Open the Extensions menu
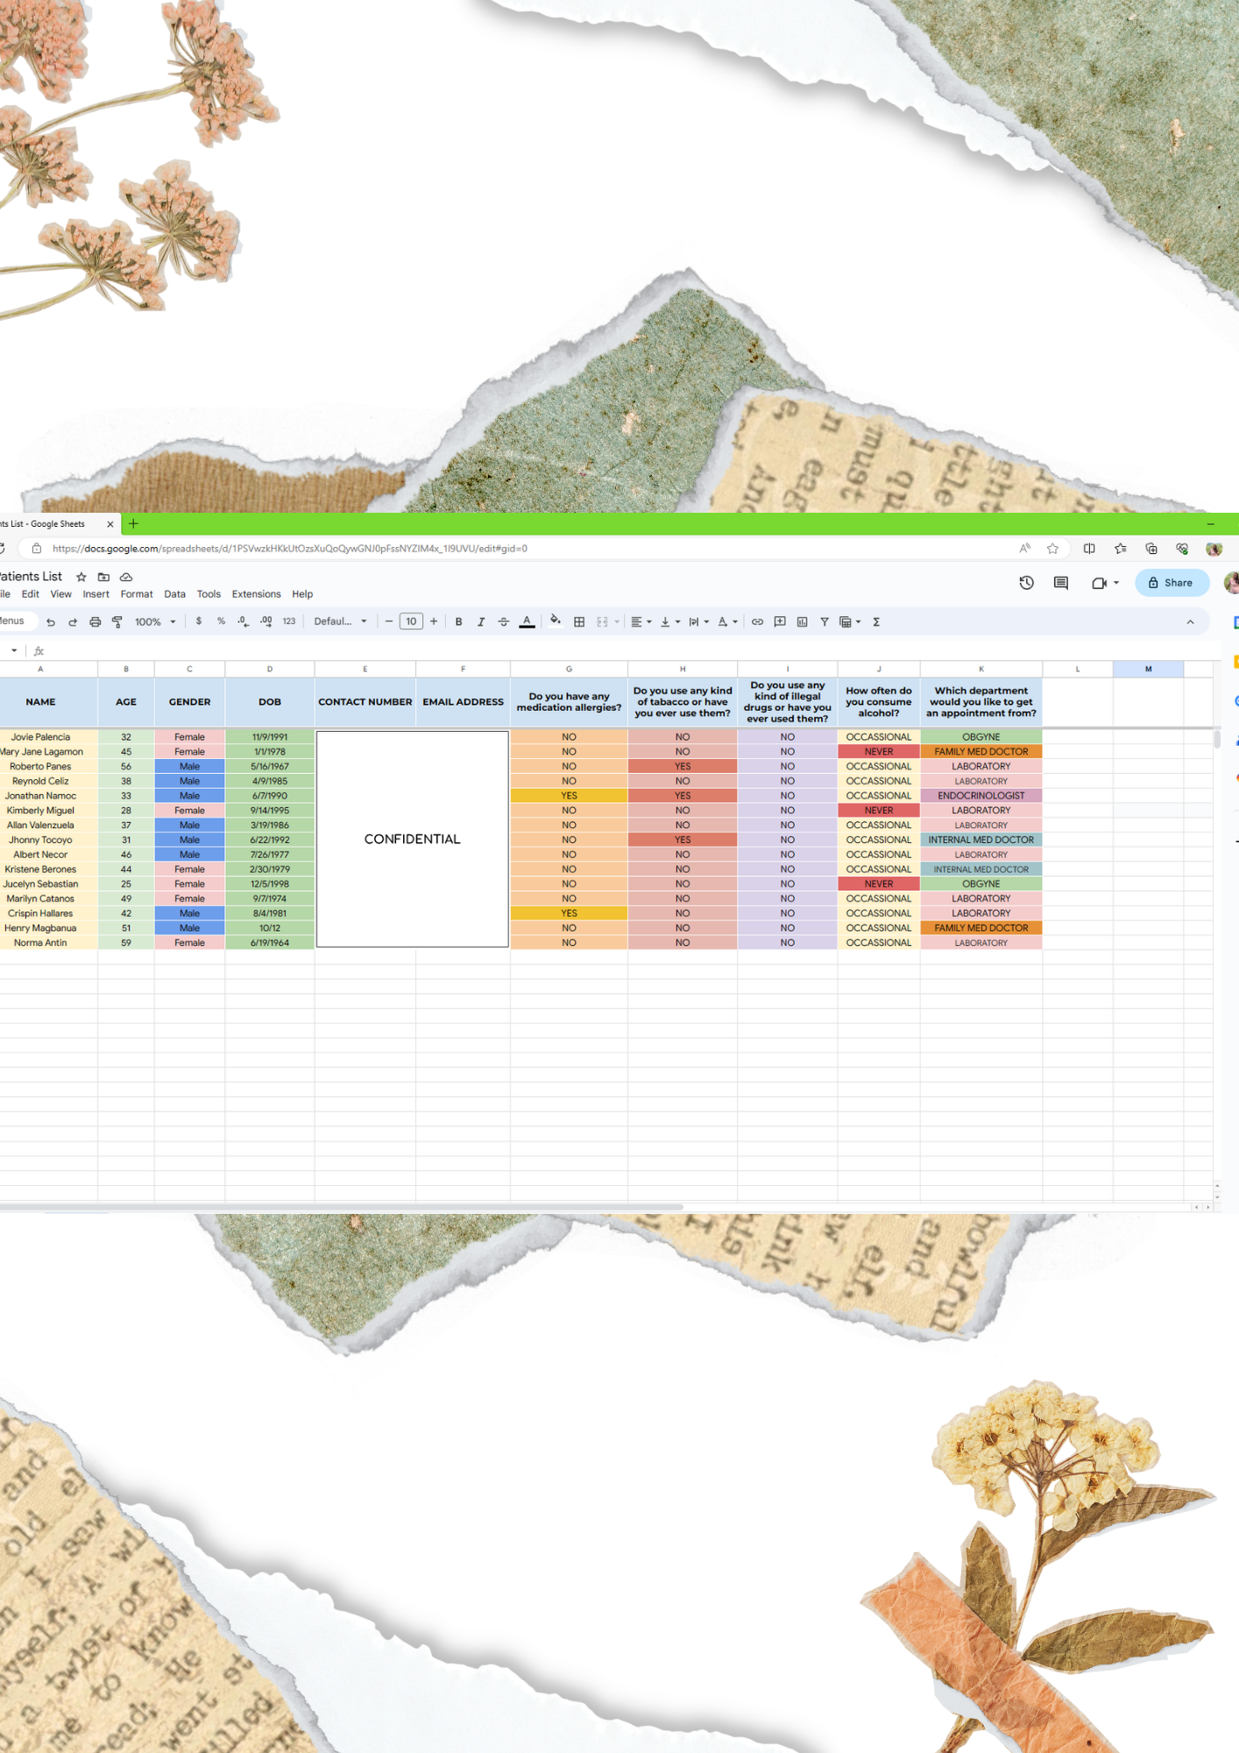The height and width of the screenshot is (1753, 1239). (257, 594)
